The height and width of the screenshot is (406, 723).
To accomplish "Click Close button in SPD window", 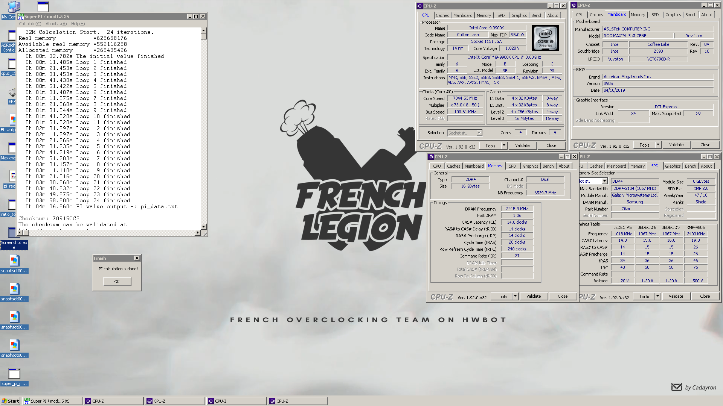I will tap(705, 296).
